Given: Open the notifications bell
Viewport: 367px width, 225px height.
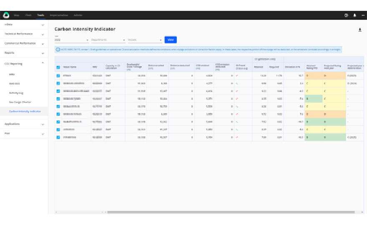Looking at the screenshot, I should pyautogui.click(x=354, y=15).
